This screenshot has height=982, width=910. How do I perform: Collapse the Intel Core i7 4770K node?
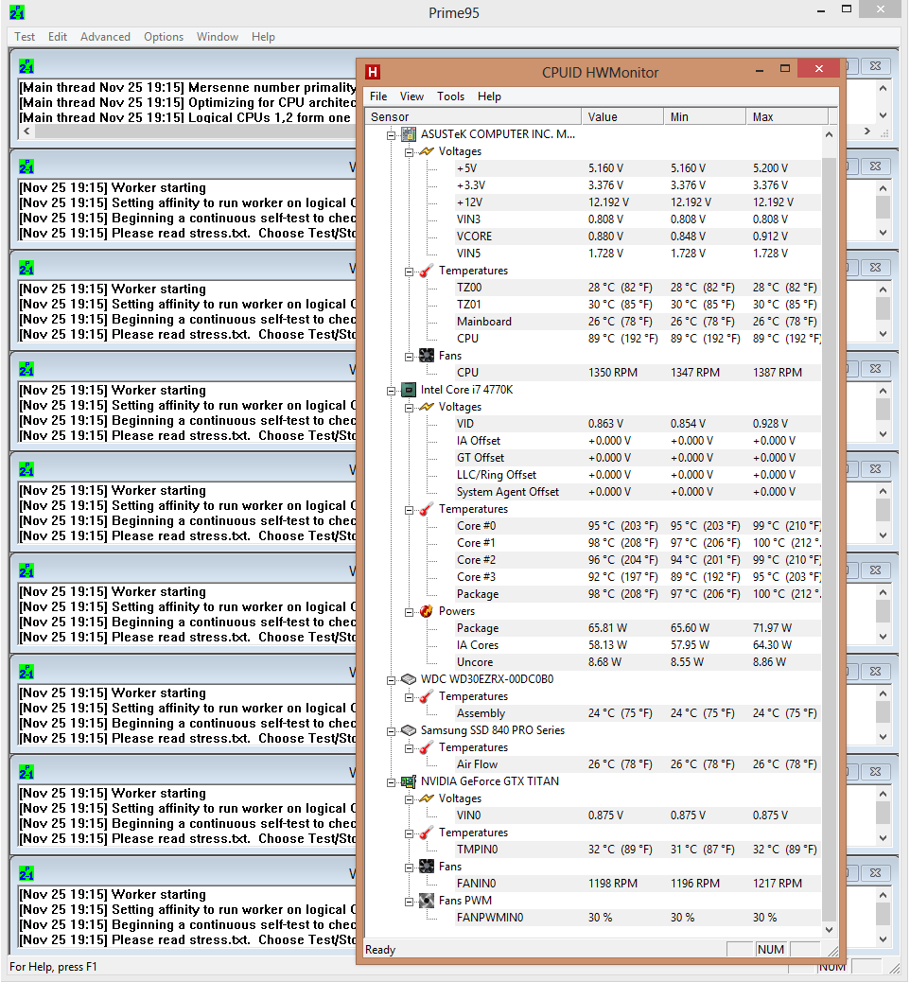(391, 391)
